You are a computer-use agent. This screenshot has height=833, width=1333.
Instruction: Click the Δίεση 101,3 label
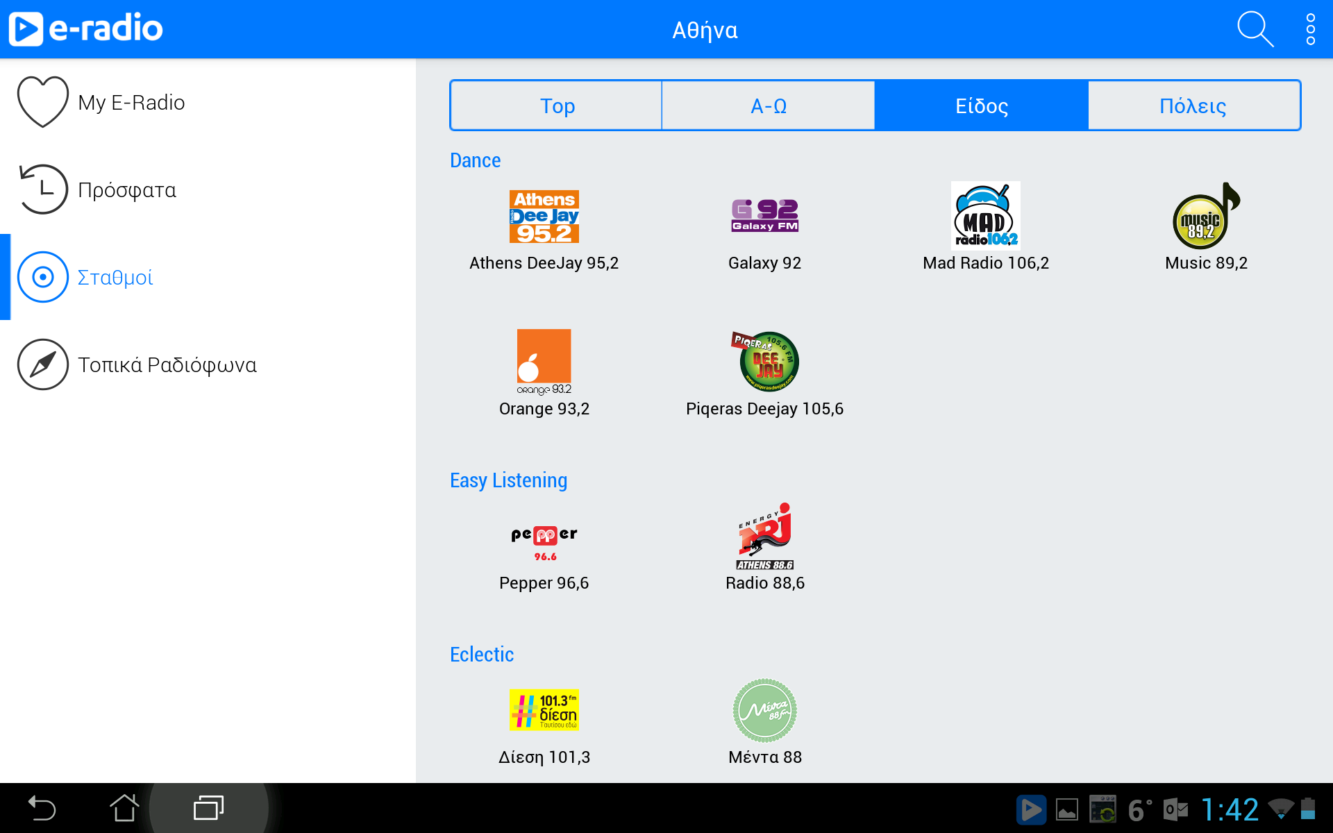544,757
